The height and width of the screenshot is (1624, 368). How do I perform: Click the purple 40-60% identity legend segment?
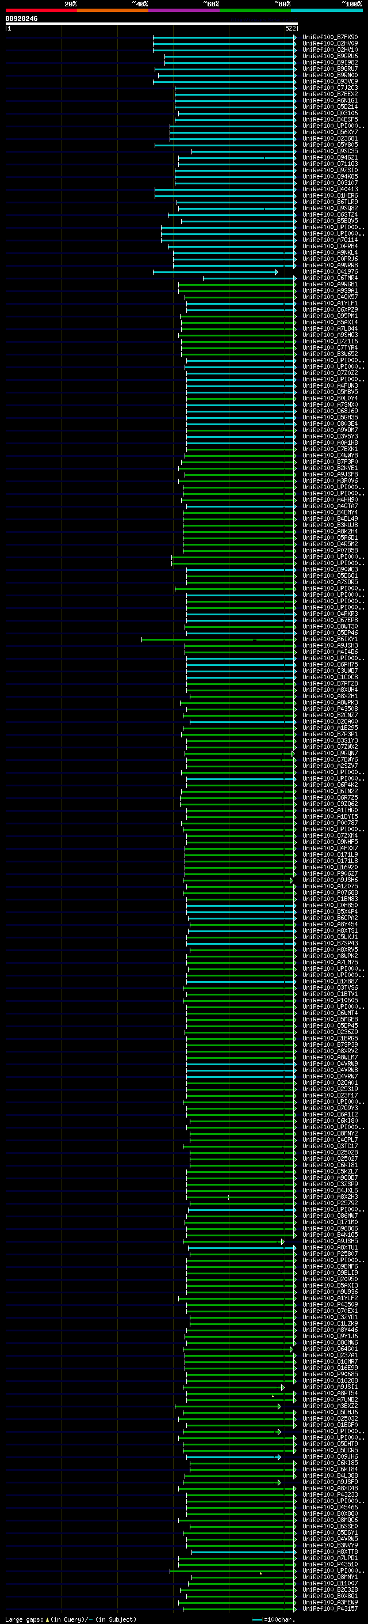click(185, 10)
